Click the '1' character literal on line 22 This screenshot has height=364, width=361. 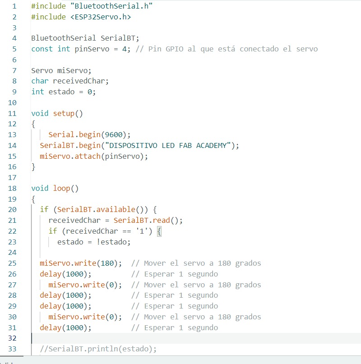pyautogui.click(x=142, y=231)
